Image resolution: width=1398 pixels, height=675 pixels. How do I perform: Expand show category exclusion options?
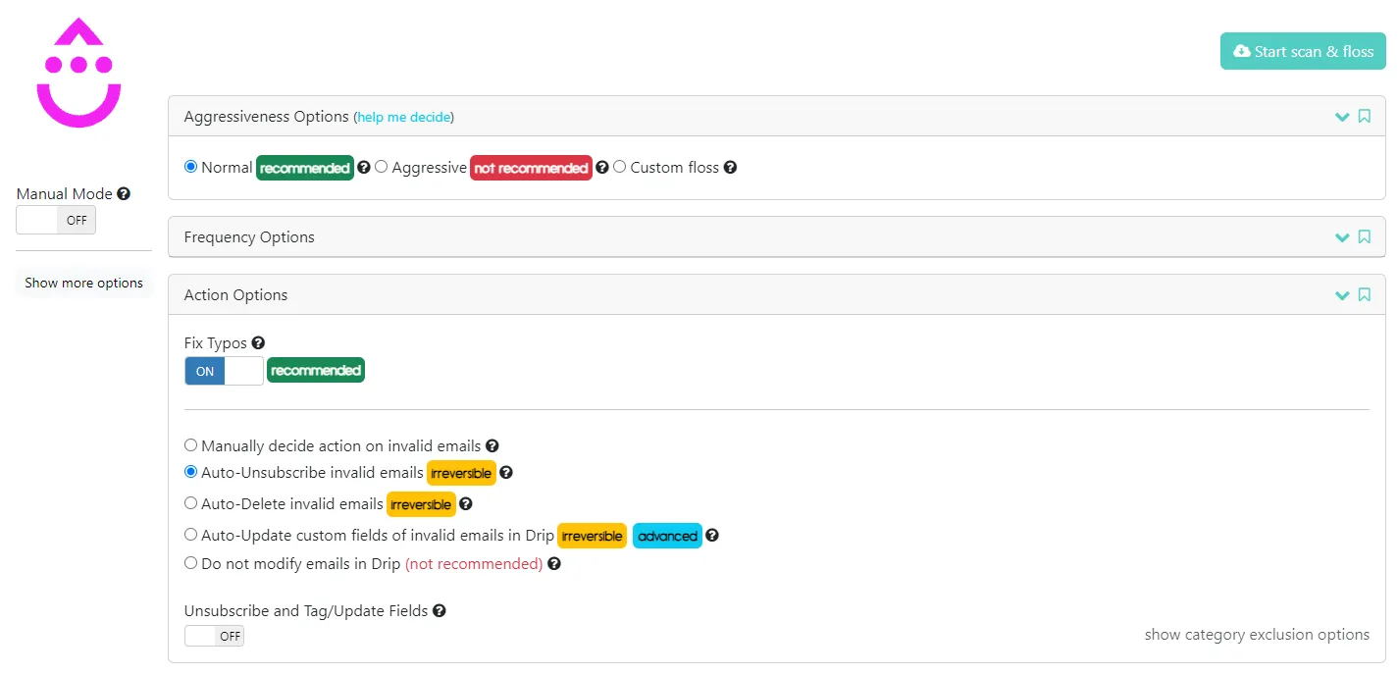coord(1257,635)
